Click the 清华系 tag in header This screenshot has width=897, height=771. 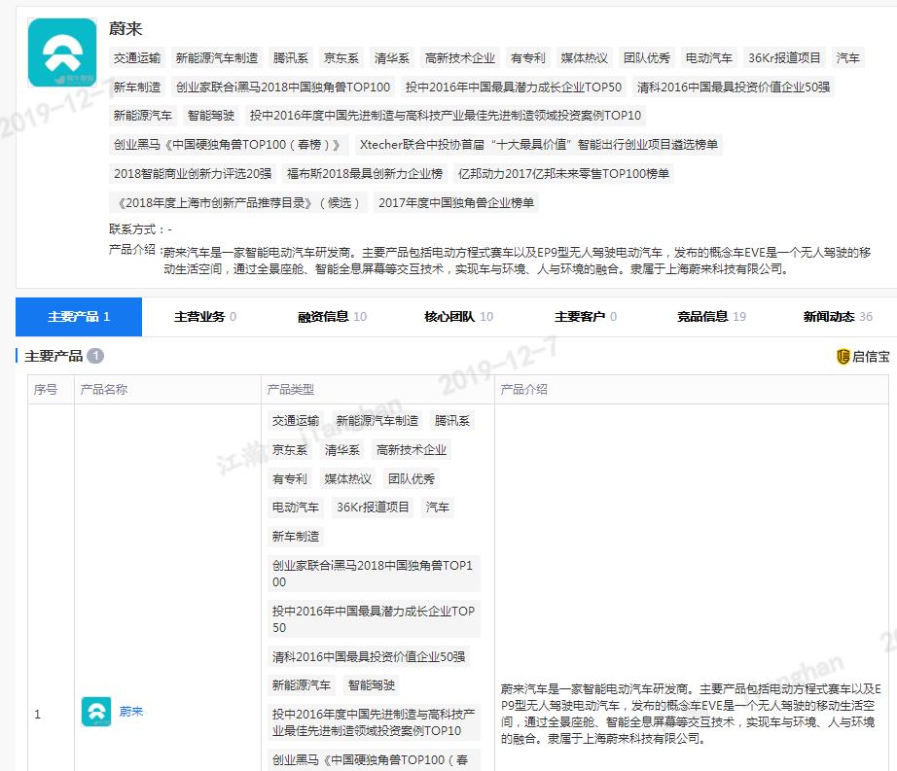pyautogui.click(x=392, y=57)
